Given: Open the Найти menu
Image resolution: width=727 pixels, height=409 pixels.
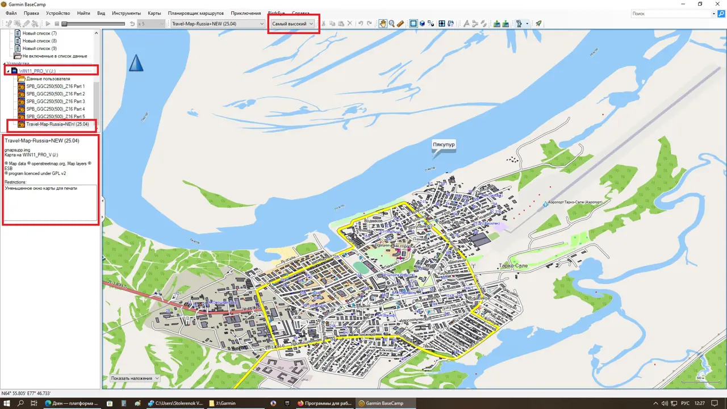Looking at the screenshot, I should 83,13.
